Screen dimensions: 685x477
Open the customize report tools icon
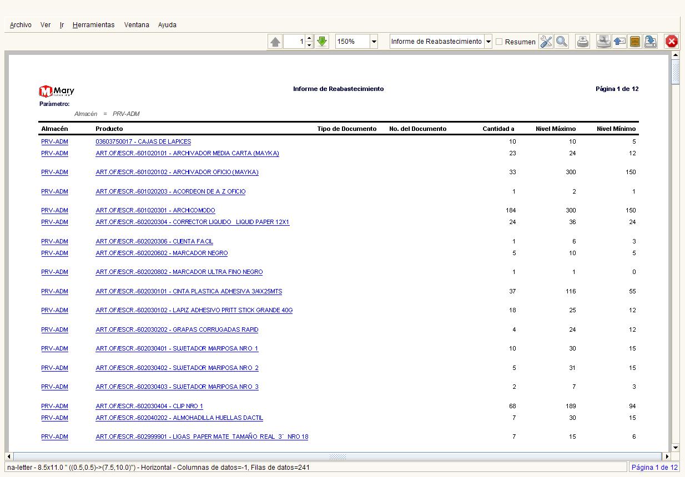pyautogui.click(x=546, y=42)
